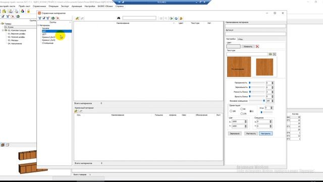Select Столешница group in tree

[48, 43]
